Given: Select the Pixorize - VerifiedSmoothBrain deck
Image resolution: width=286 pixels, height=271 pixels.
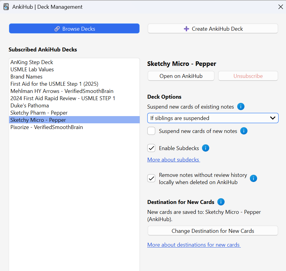Looking at the screenshot, I should coord(46,127).
